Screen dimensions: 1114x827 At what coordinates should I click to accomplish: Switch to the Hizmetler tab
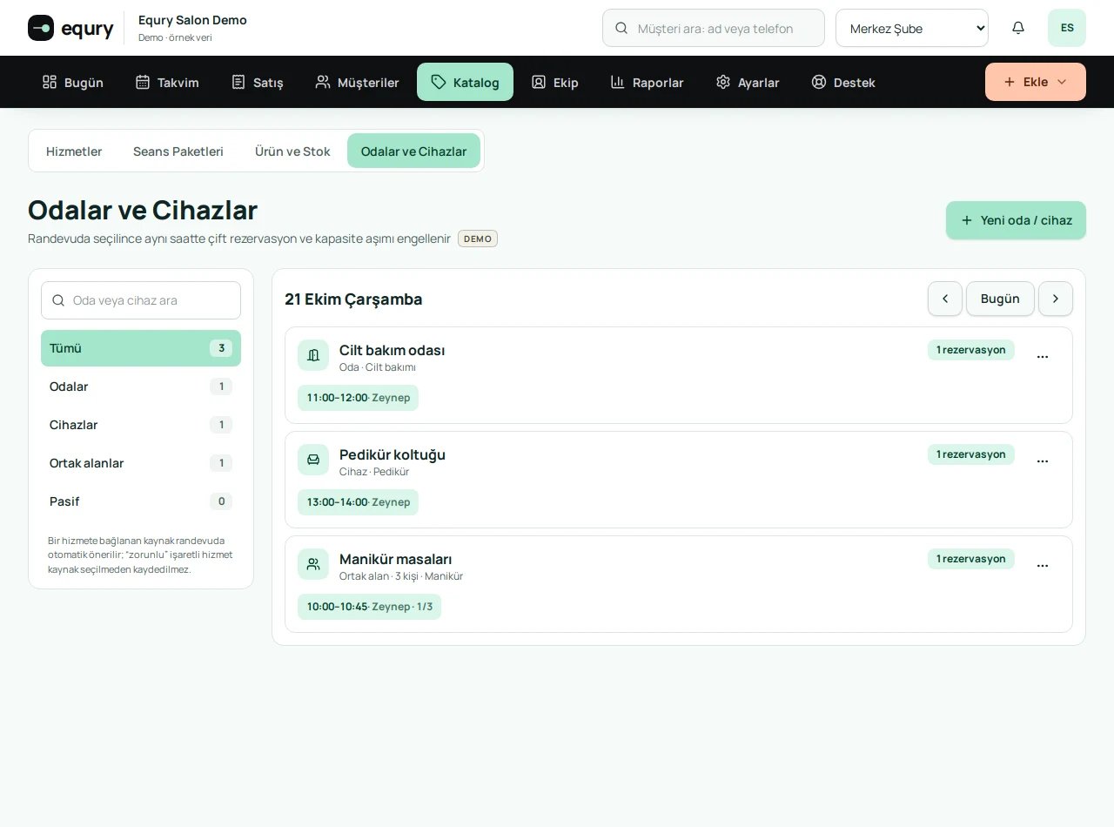coord(74,151)
